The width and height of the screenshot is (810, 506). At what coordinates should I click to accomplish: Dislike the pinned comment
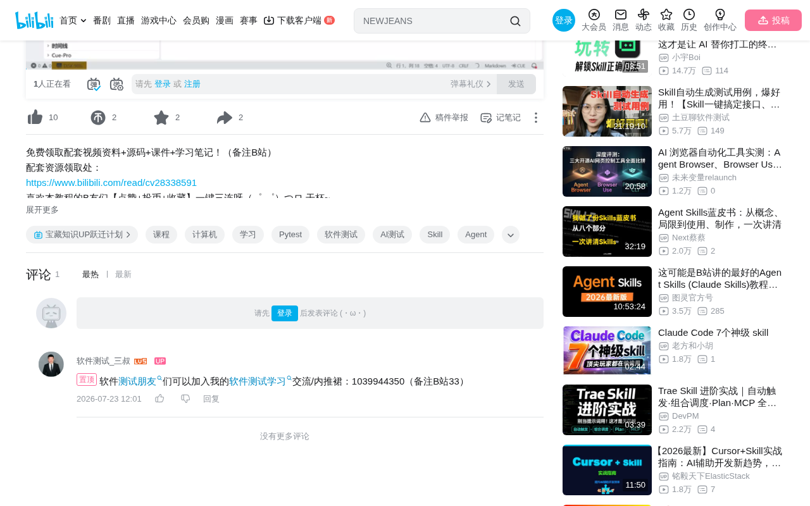tap(185, 398)
